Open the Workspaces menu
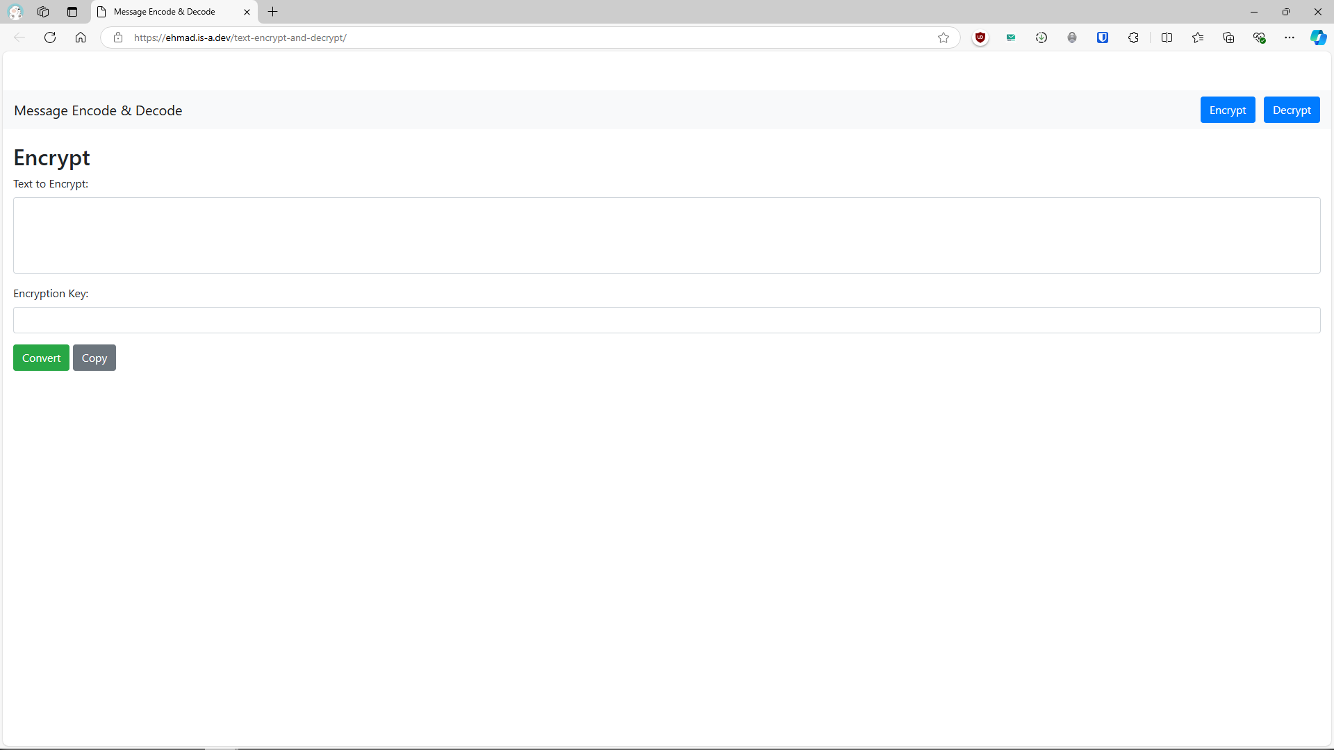The image size is (1334, 750). tap(43, 12)
